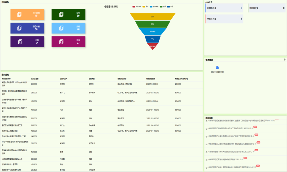Image resolution: width=287 pixels, height=172 pixels.
Task: Click the yellow 报名 funnel segment
Action: tap(153, 17)
